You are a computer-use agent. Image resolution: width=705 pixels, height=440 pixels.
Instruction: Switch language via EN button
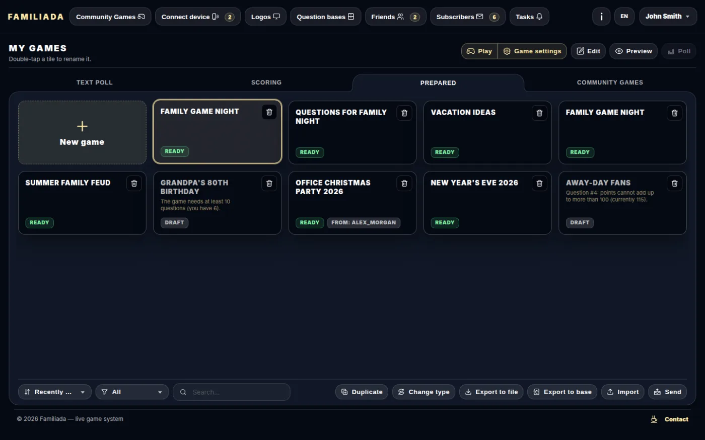(x=624, y=17)
